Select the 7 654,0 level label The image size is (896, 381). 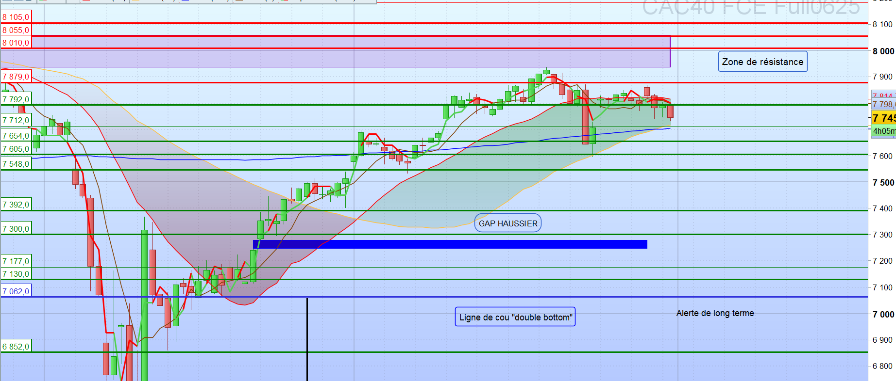(16, 136)
